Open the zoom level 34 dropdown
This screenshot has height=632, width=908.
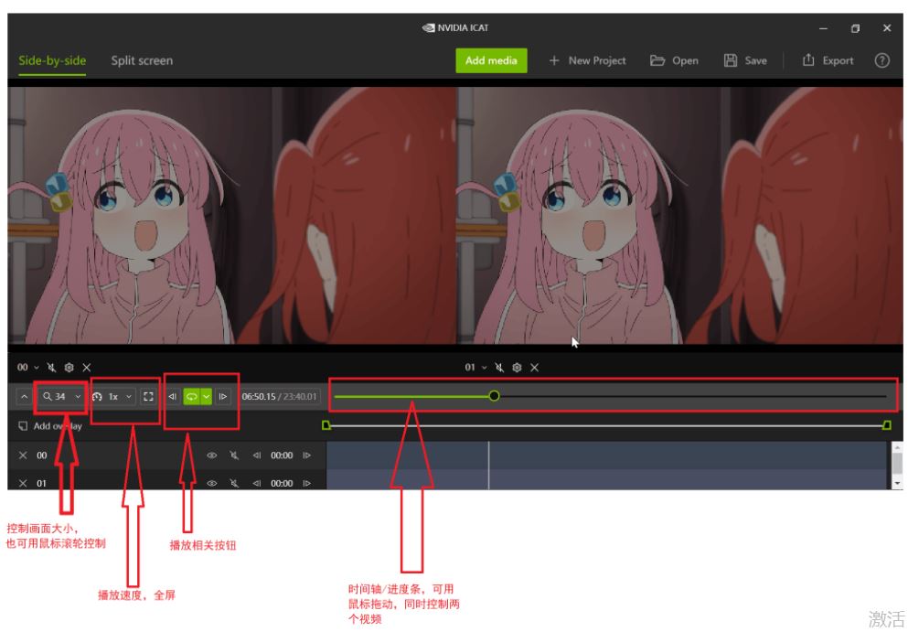[x=62, y=396]
